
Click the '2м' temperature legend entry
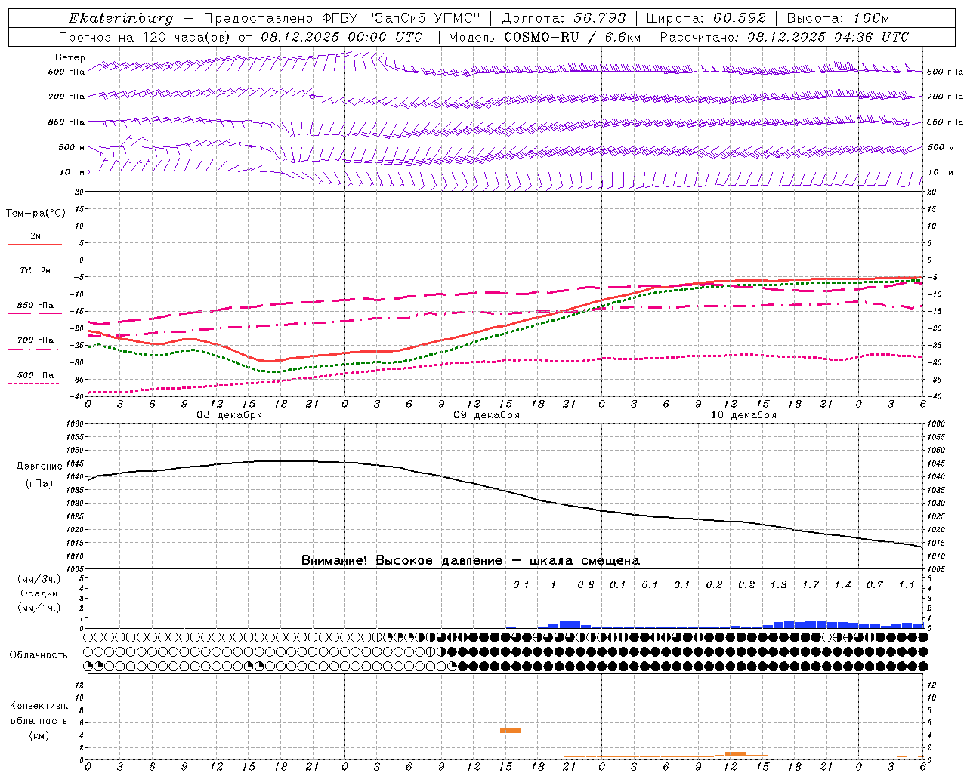click(x=36, y=236)
